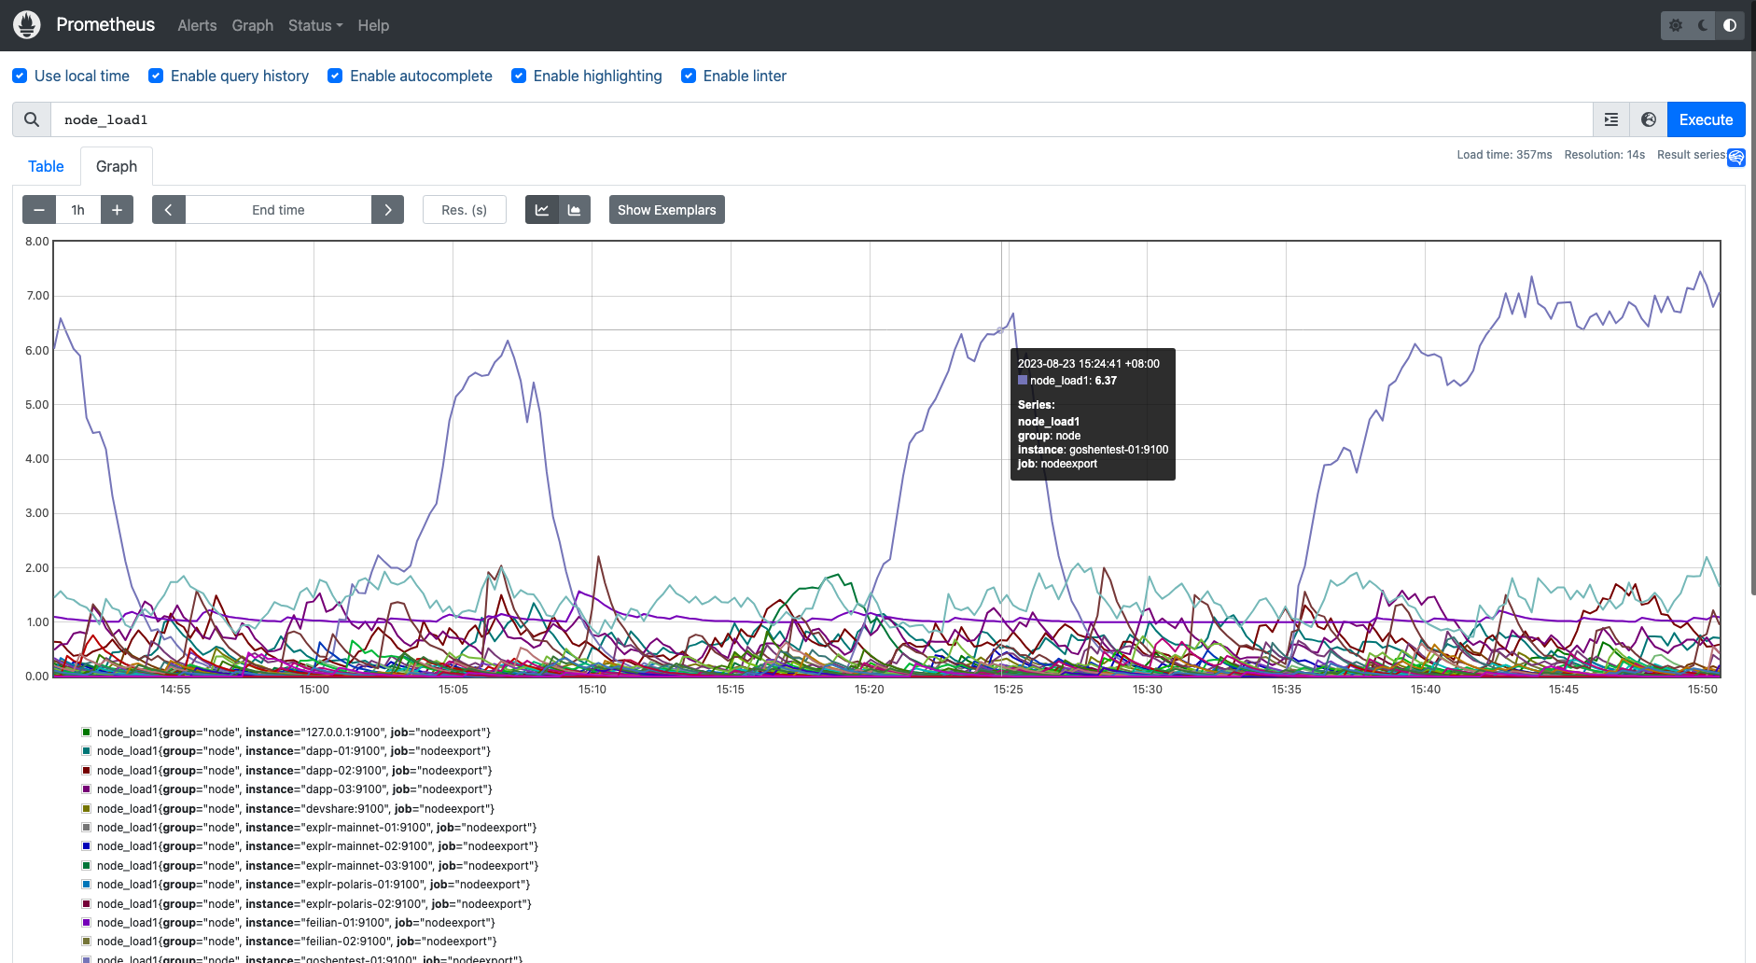The height and width of the screenshot is (963, 1756).
Task: Open the Alerts page
Action: 197,25
